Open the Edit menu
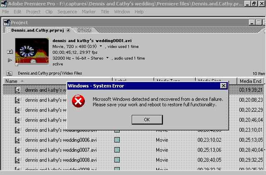This screenshot has width=266, height=175. click(x=17, y=12)
